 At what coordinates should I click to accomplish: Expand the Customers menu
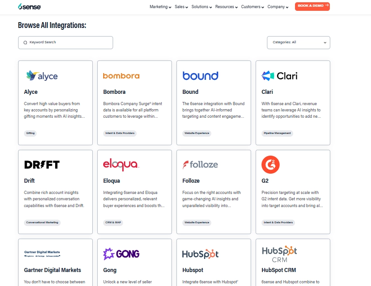click(x=252, y=7)
